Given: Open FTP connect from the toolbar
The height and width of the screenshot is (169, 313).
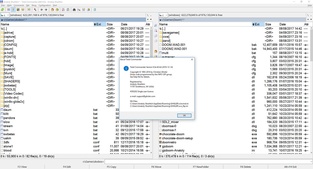Looking at the screenshot, I should pyautogui.click(x=63, y=10).
